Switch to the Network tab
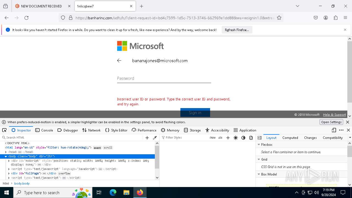This screenshot has height=198, width=352. point(91,130)
